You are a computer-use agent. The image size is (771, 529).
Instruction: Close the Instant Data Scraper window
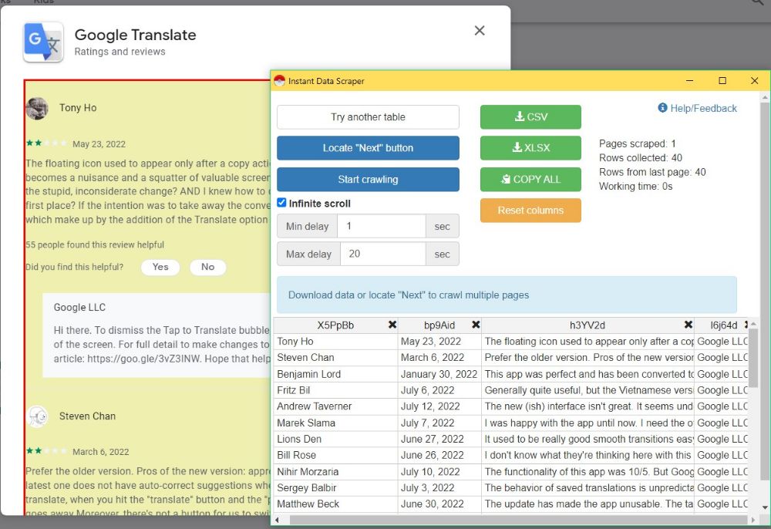click(x=754, y=81)
